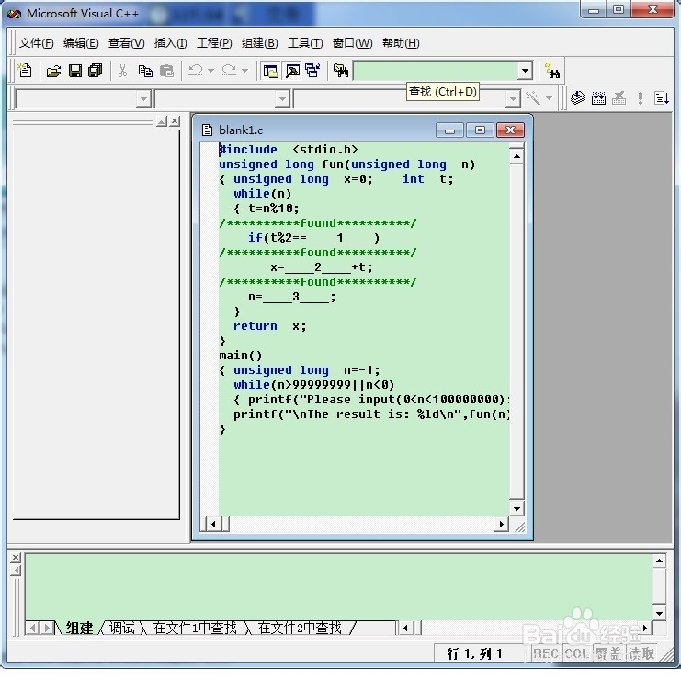Open the Redo history dropdown arrow
The width and height of the screenshot is (681, 680).
click(x=245, y=71)
